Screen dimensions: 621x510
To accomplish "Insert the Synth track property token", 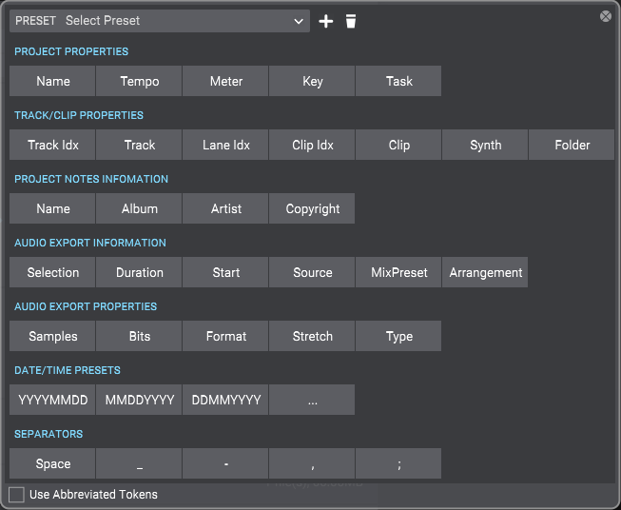I will point(485,145).
